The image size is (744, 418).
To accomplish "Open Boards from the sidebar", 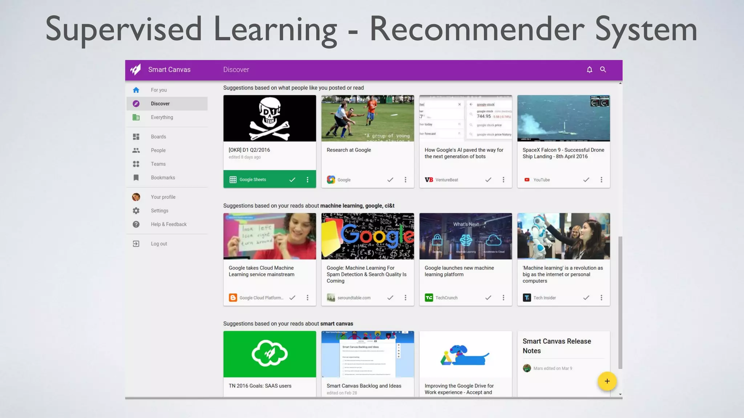I will (167, 137).
